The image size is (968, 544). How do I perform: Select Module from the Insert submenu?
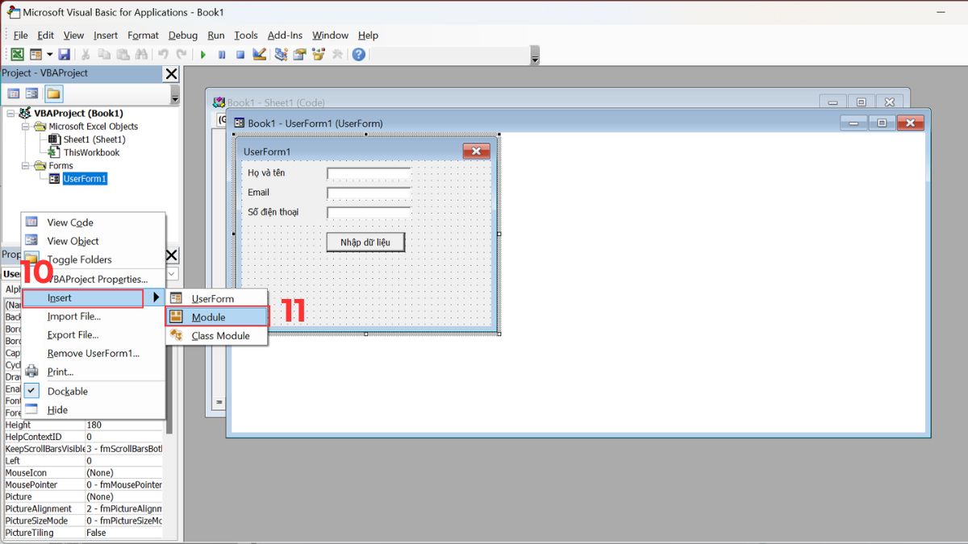pos(211,316)
